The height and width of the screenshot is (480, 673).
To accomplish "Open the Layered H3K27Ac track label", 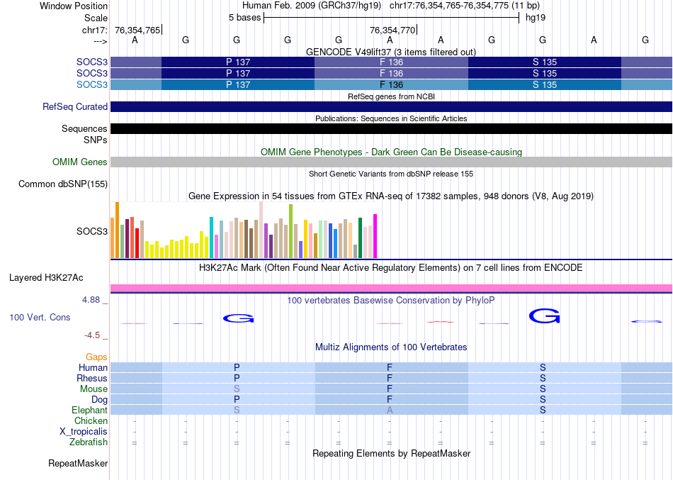I will coord(46,278).
